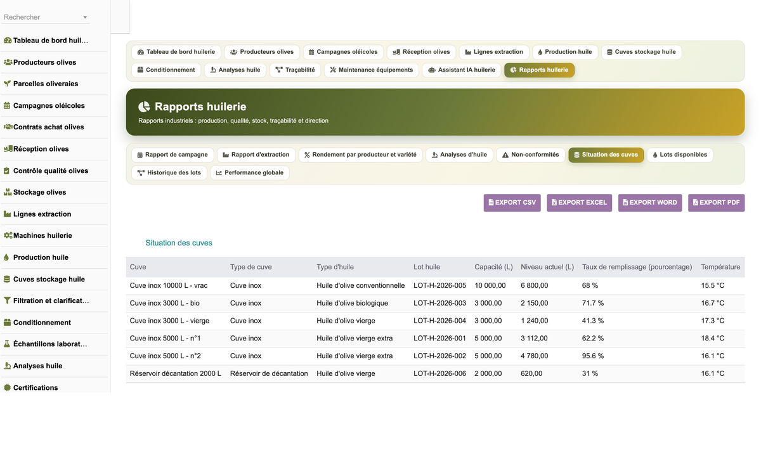Click the Producteurs olives sidebar people icon

click(x=8, y=62)
